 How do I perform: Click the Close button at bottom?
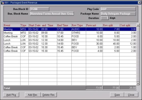(131, 95)
